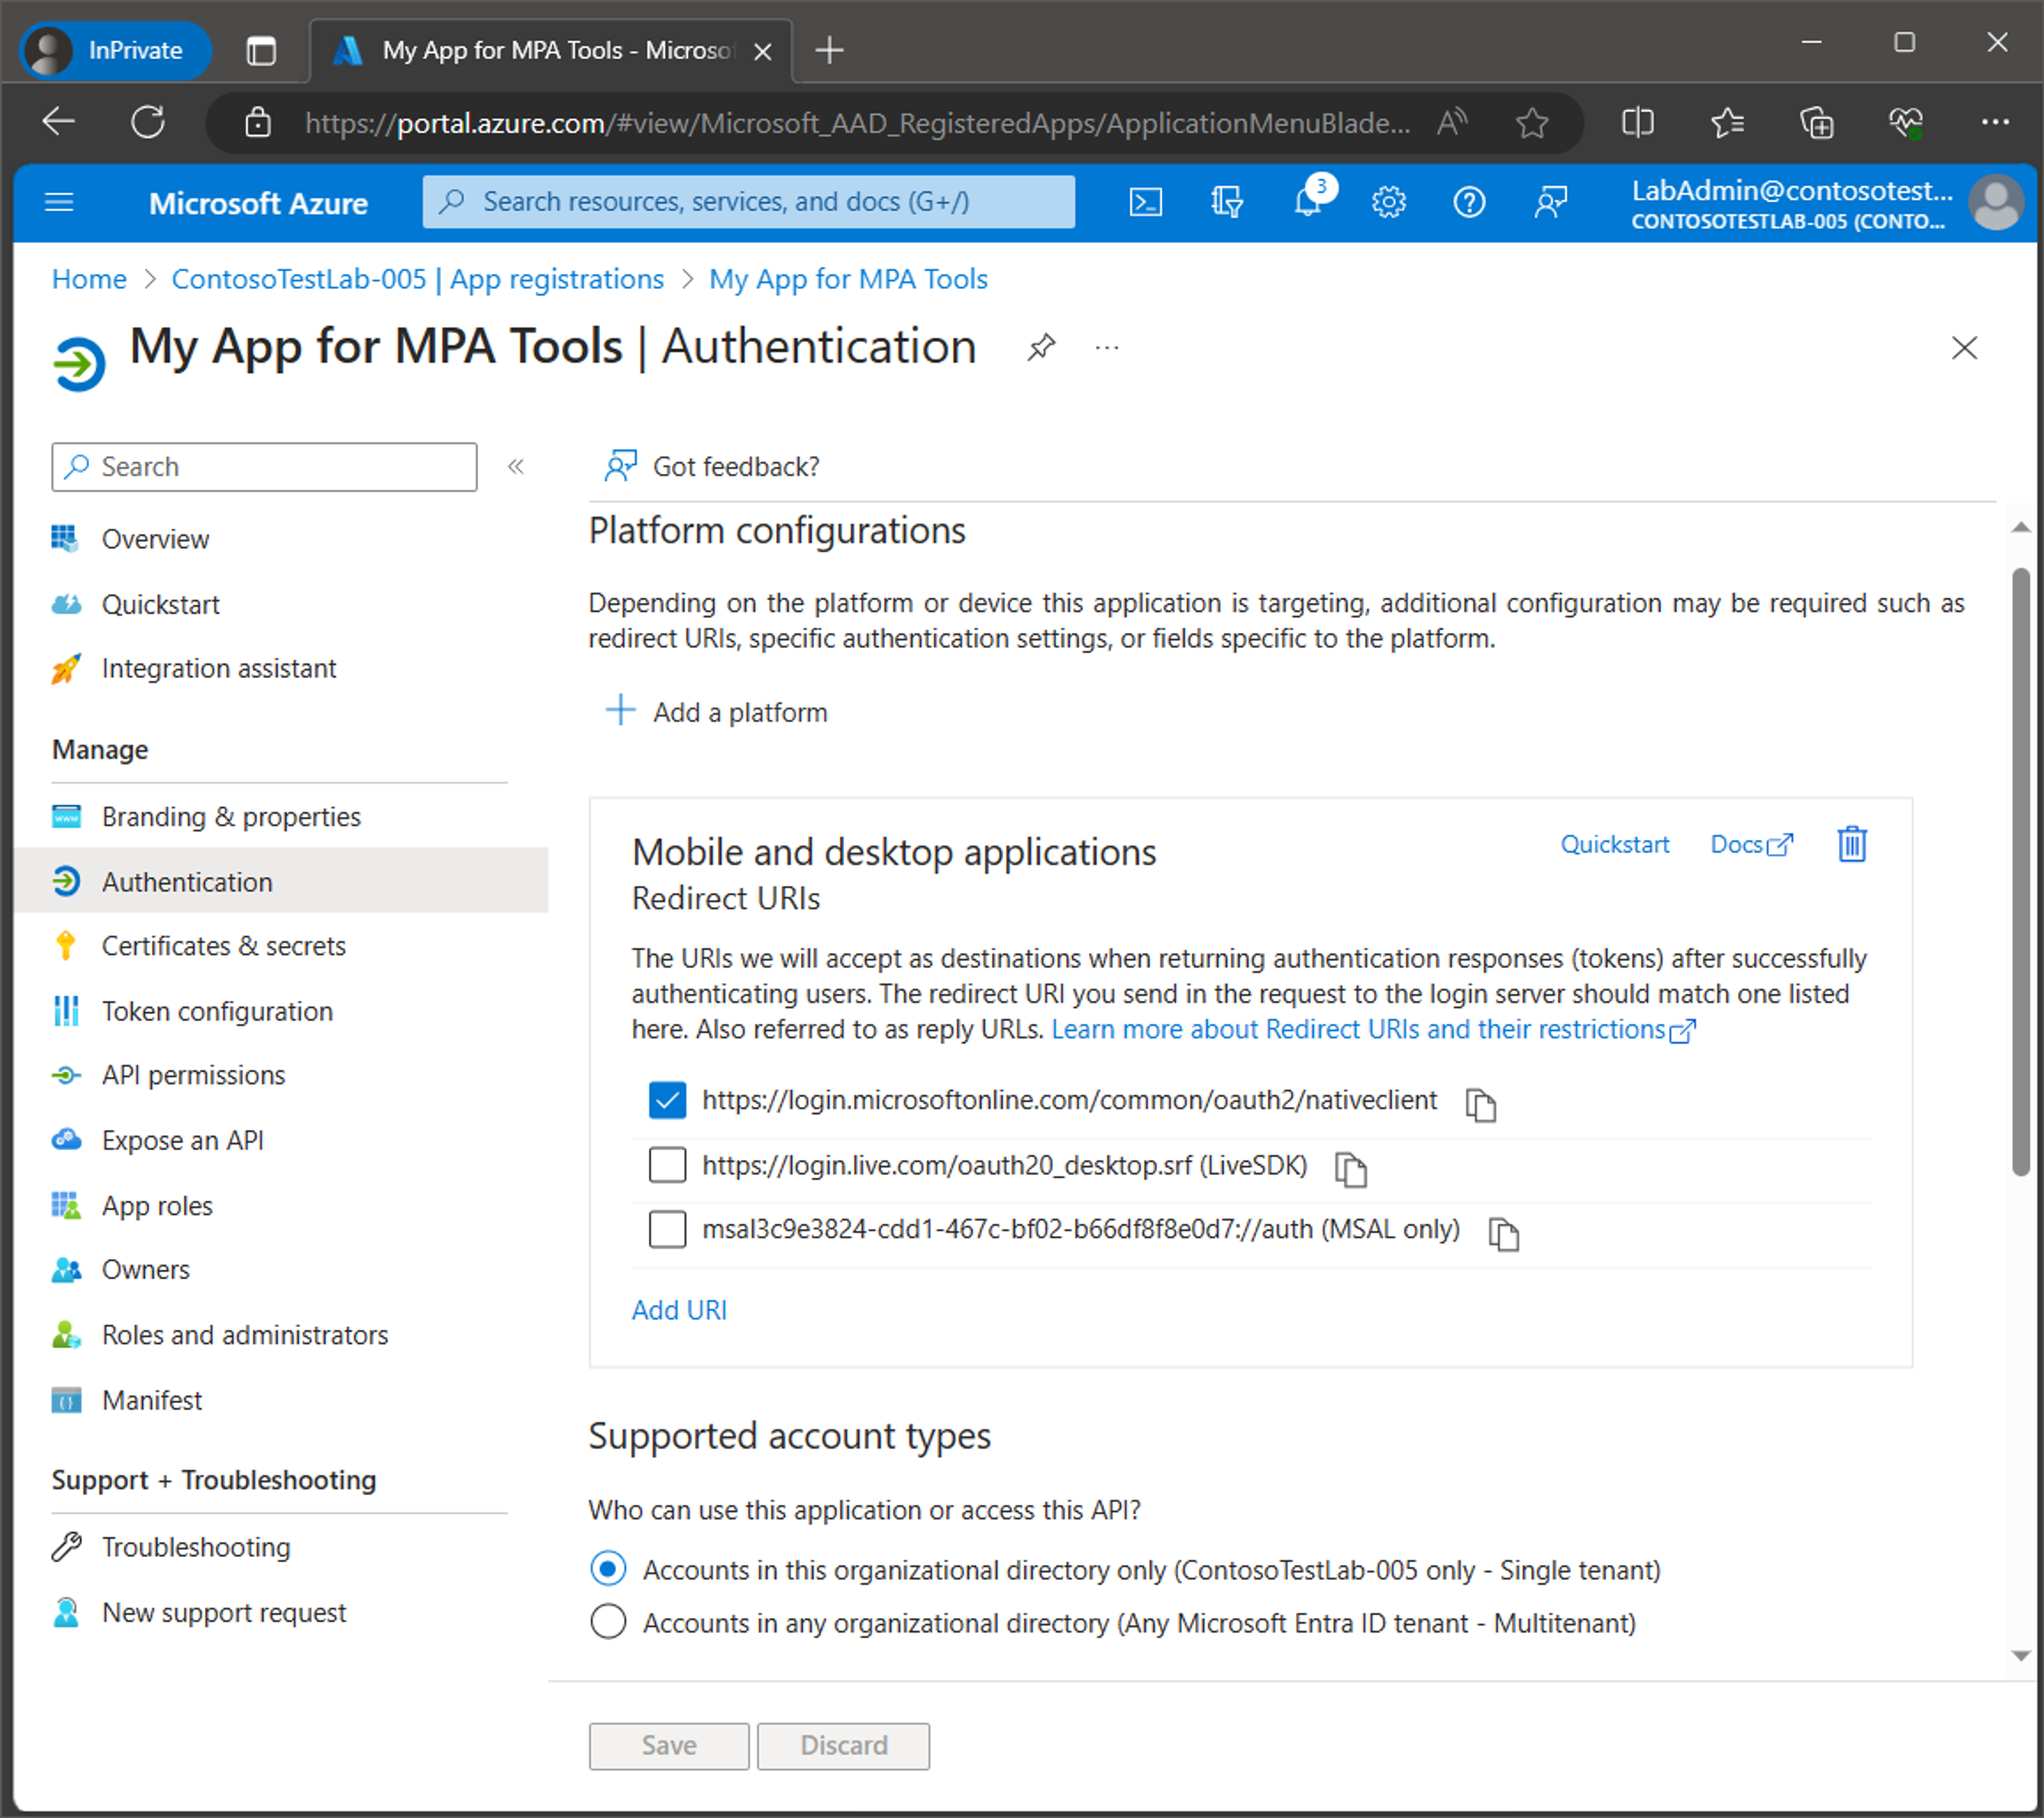
Task: Check the msal auth MSAL only checkbox
Action: click(x=667, y=1229)
